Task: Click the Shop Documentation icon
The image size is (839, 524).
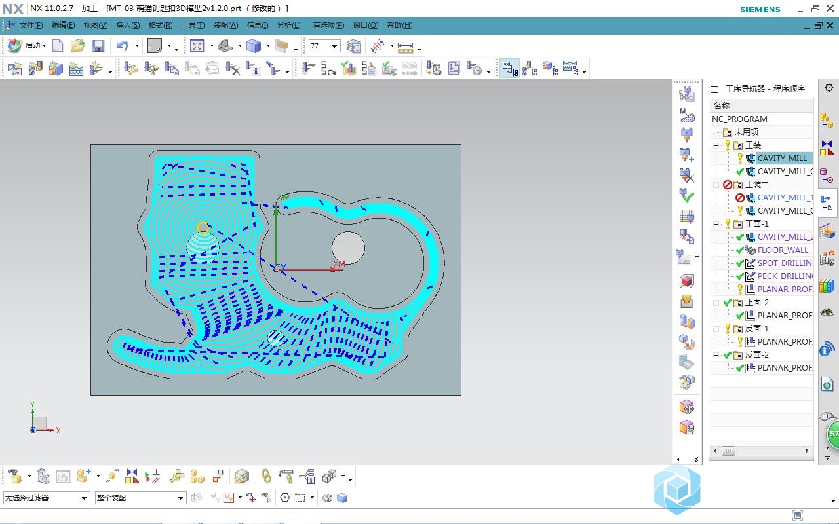Action: 454,68
